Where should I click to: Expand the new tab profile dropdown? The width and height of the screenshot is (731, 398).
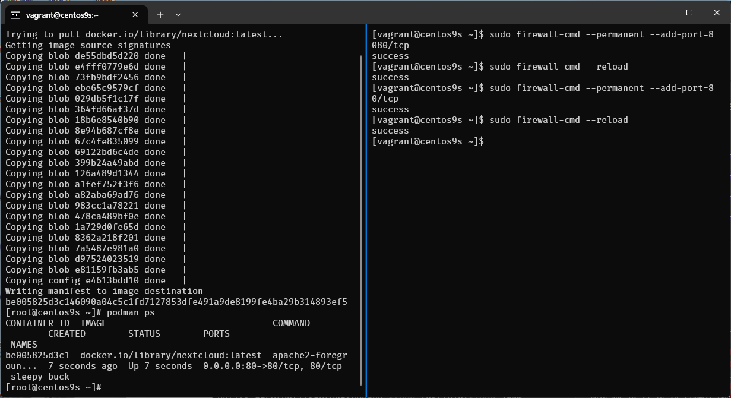pos(178,15)
